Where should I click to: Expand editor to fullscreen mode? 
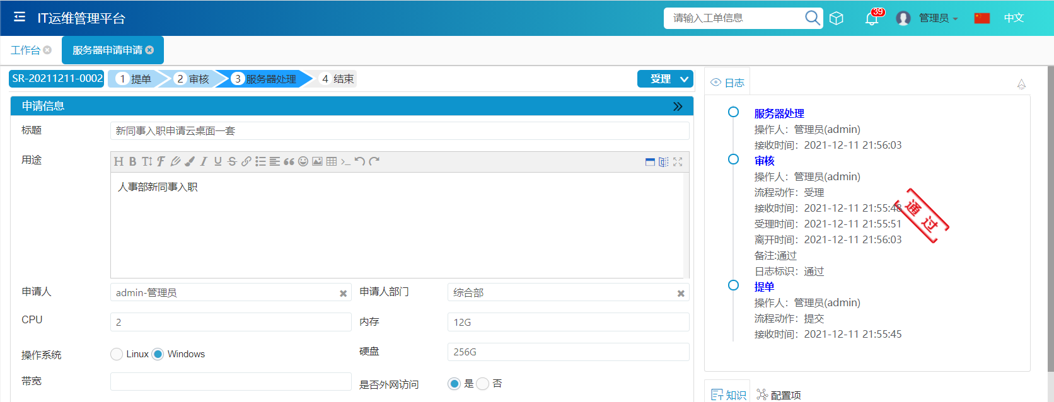point(678,162)
